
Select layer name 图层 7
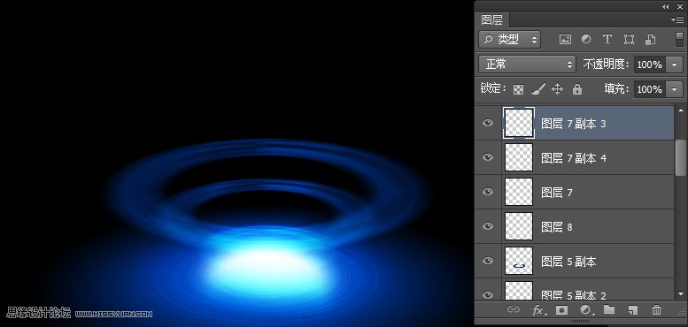point(557,193)
